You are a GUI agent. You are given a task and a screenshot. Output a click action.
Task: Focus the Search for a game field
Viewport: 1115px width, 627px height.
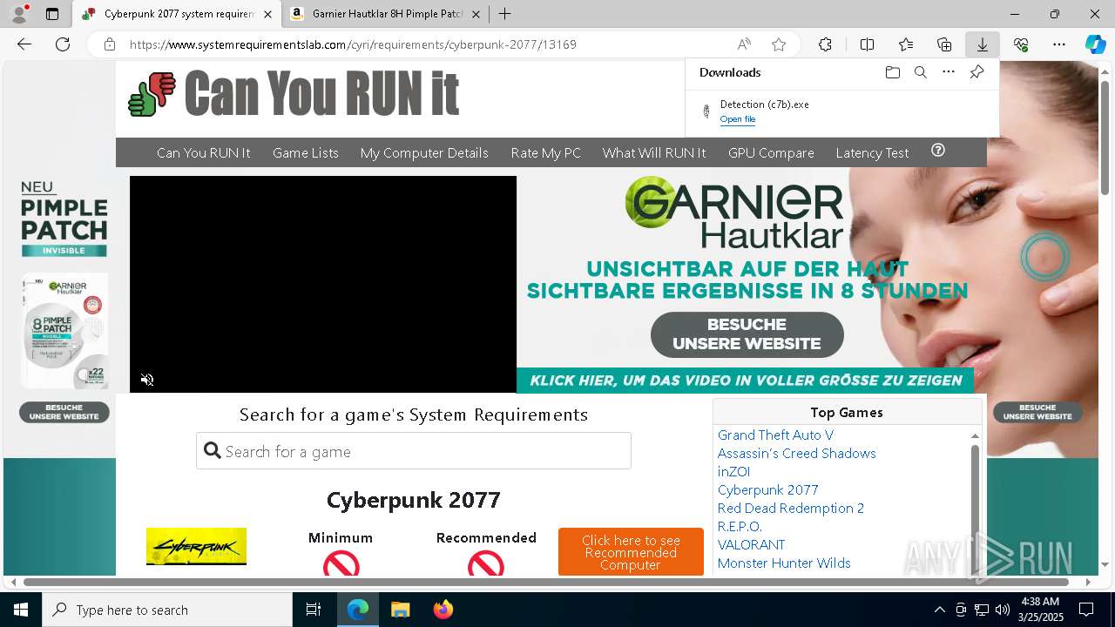pos(414,451)
